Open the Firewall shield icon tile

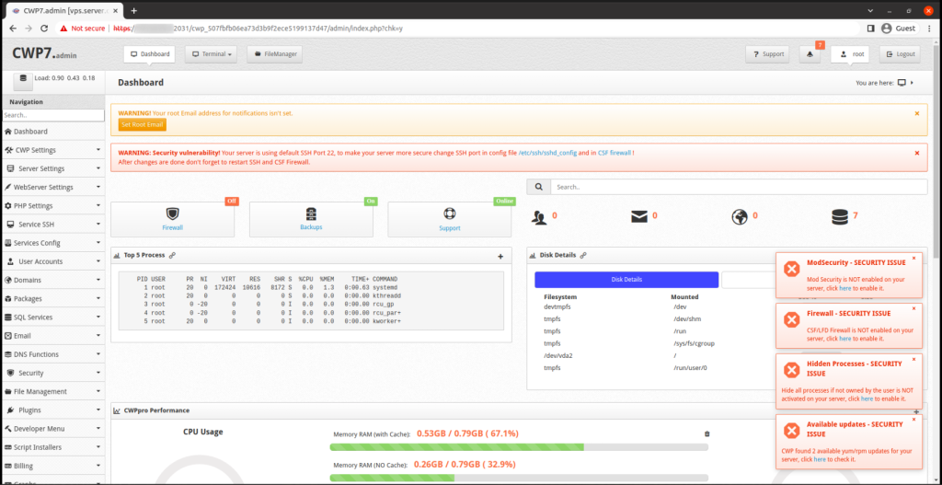click(172, 219)
